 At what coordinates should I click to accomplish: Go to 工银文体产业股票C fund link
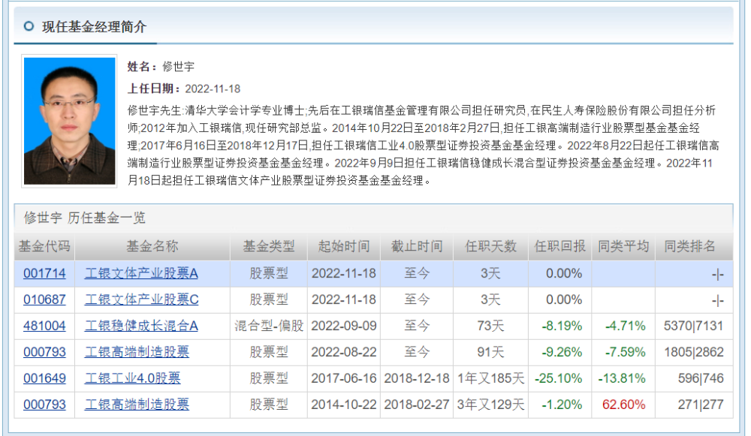[x=141, y=299]
